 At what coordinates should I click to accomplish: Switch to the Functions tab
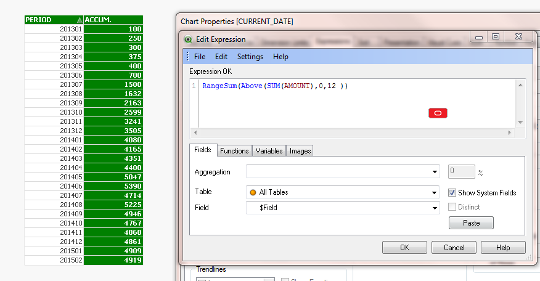tap(234, 151)
